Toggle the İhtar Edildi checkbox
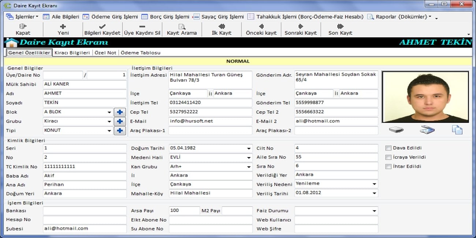 coord(388,167)
